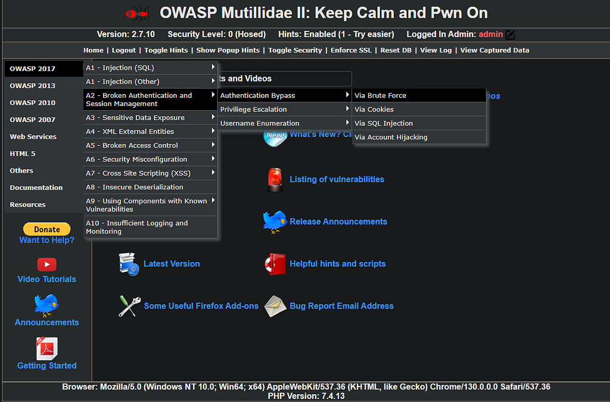Click the red siren vulnerabilities icon
This screenshot has height=402, width=610.
[x=275, y=180]
